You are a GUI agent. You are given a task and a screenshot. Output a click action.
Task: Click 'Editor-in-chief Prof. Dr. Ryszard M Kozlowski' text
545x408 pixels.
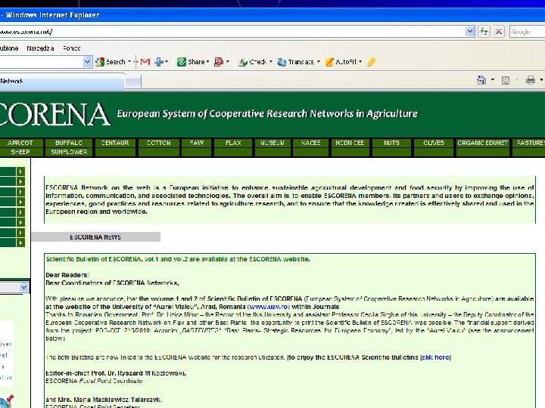pyautogui.click(x=116, y=373)
